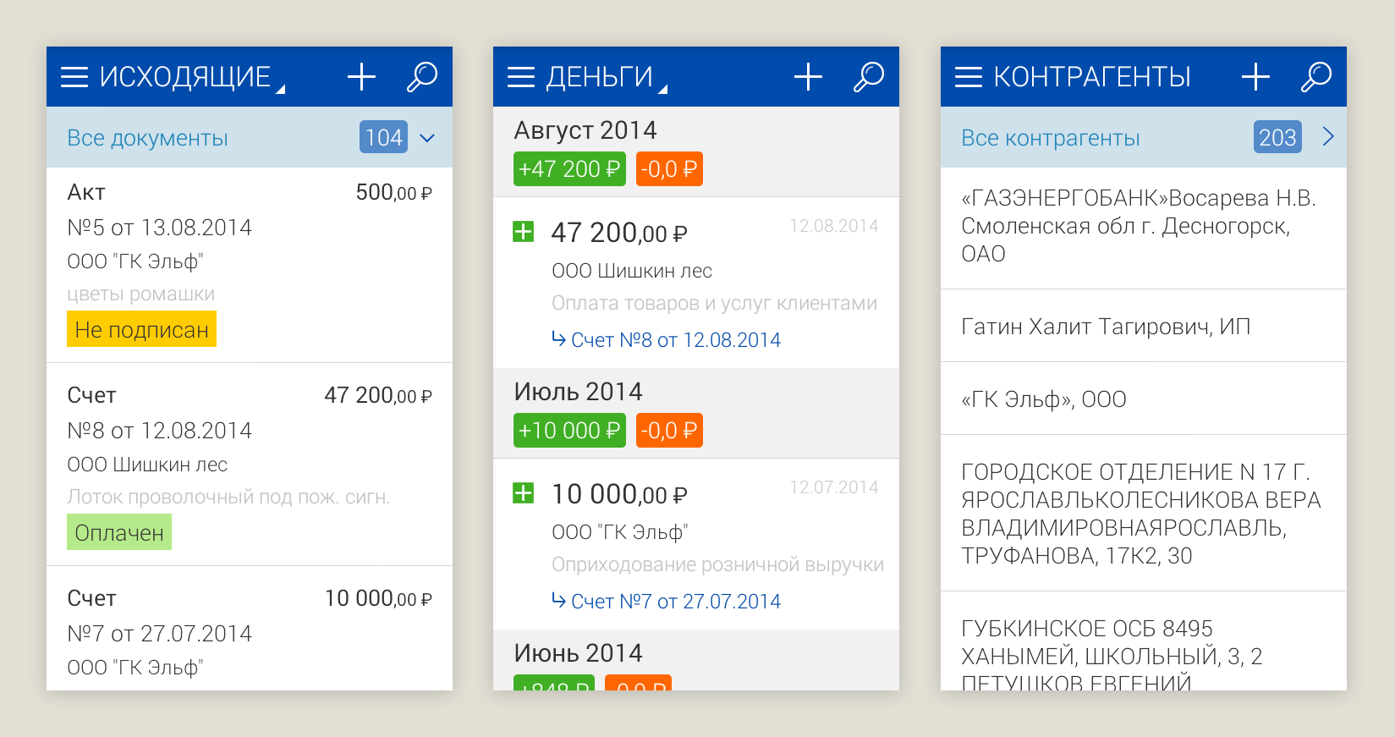This screenshot has width=1395, height=737.
Task: Open Счет №8 от 12.08.2014 document row
Action: 250,465
